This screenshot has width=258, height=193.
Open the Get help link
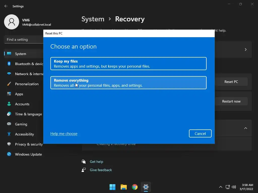point(96,162)
